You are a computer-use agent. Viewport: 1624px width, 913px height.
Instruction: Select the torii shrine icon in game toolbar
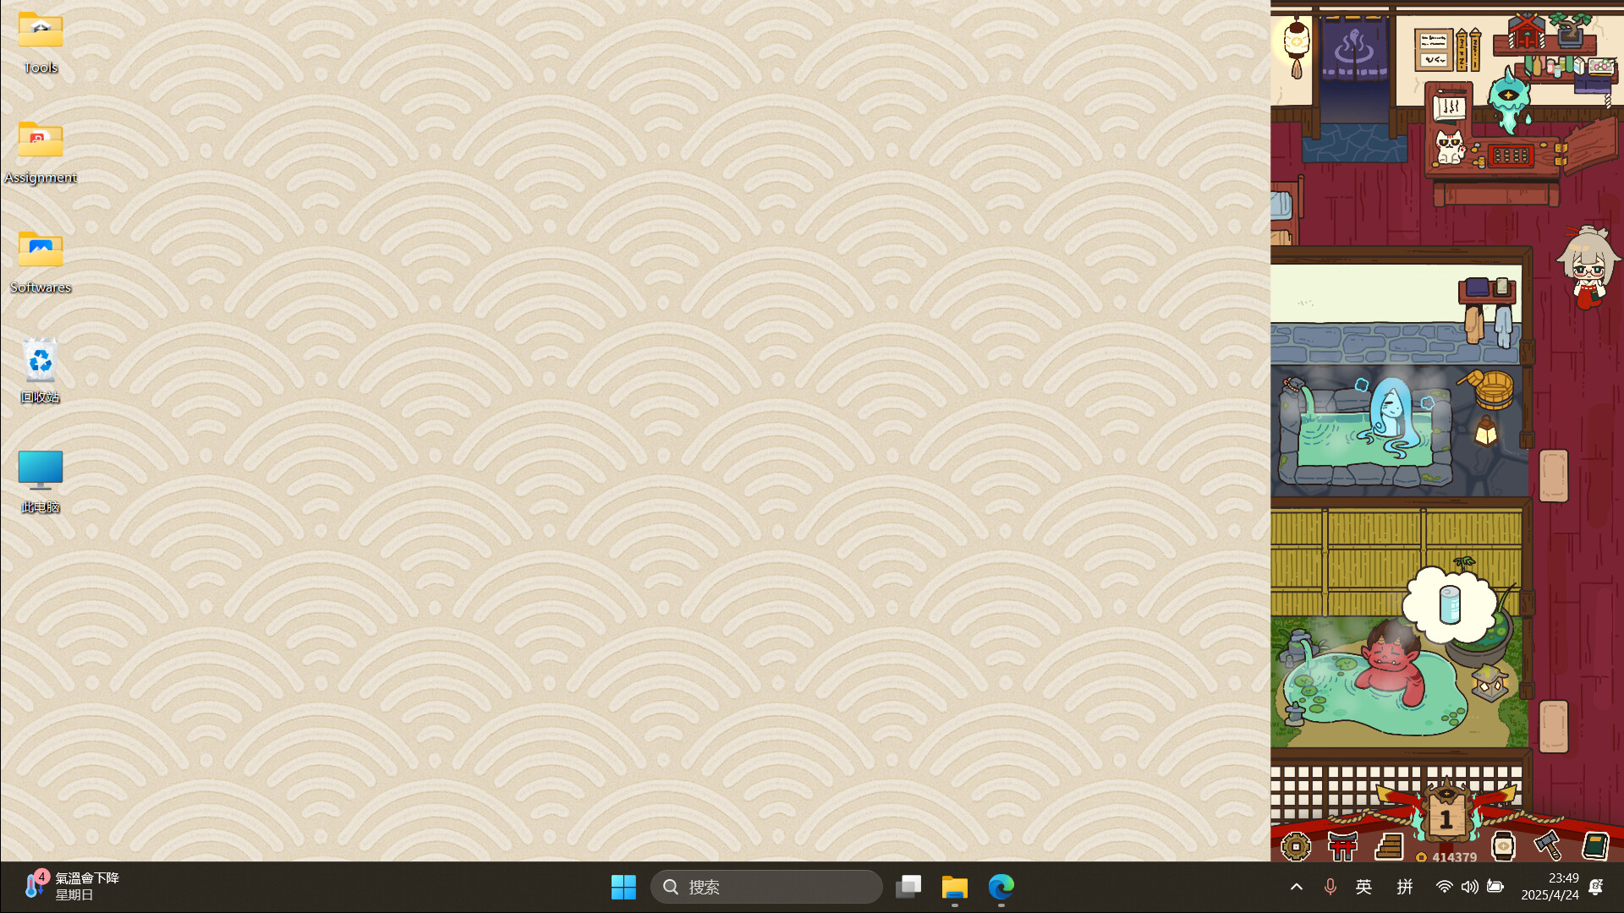(1343, 845)
